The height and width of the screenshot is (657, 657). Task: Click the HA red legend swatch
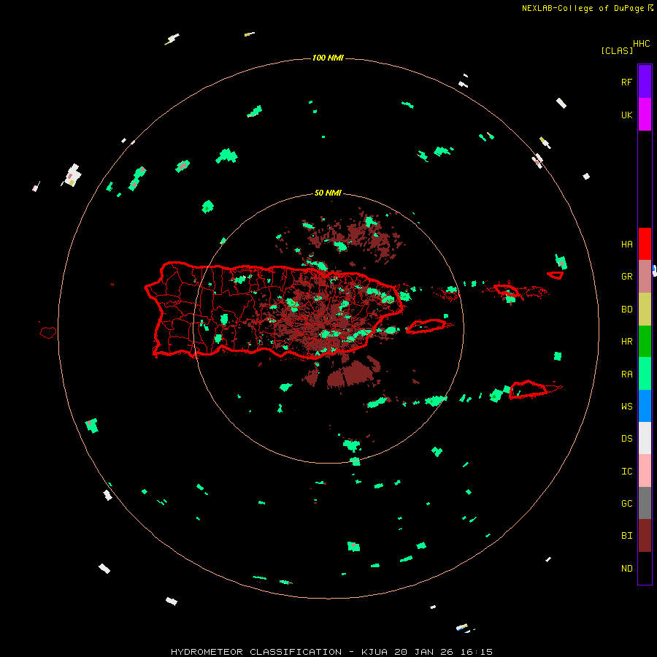click(x=645, y=244)
